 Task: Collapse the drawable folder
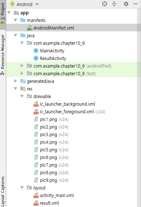pyautogui.click(x=22, y=96)
